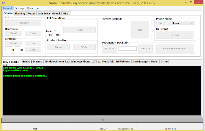Switch to the Repair tab
This screenshot has height=131, width=205.
[x=31, y=13]
